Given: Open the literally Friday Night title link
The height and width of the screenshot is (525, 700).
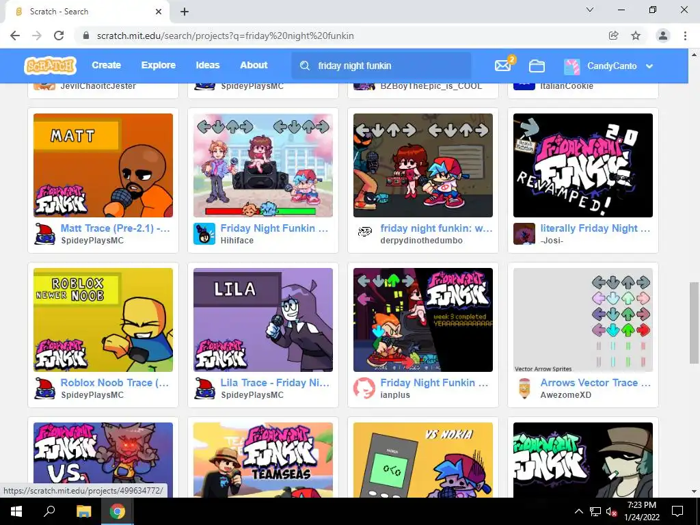Looking at the screenshot, I should point(595,228).
